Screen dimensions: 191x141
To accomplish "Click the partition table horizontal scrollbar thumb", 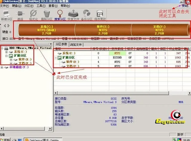I will pyautogui.click(x=113, y=93).
